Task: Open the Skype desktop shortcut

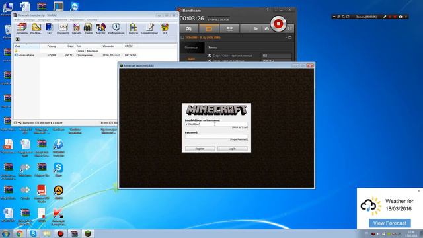Action: coord(59,169)
